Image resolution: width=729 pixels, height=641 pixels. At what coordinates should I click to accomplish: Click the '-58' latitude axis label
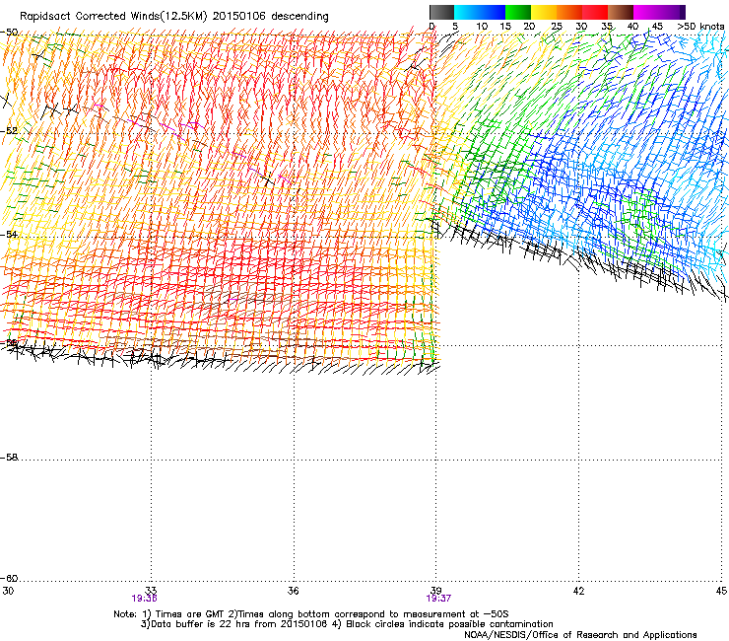pos(9,458)
